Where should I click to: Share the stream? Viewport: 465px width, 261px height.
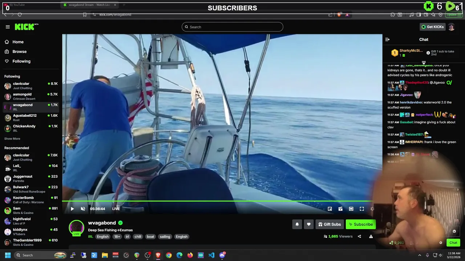pyautogui.click(x=359, y=236)
